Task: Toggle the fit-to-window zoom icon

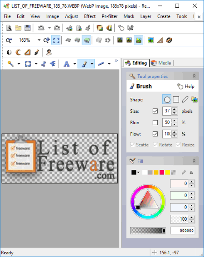Action: click(x=56, y=40)
